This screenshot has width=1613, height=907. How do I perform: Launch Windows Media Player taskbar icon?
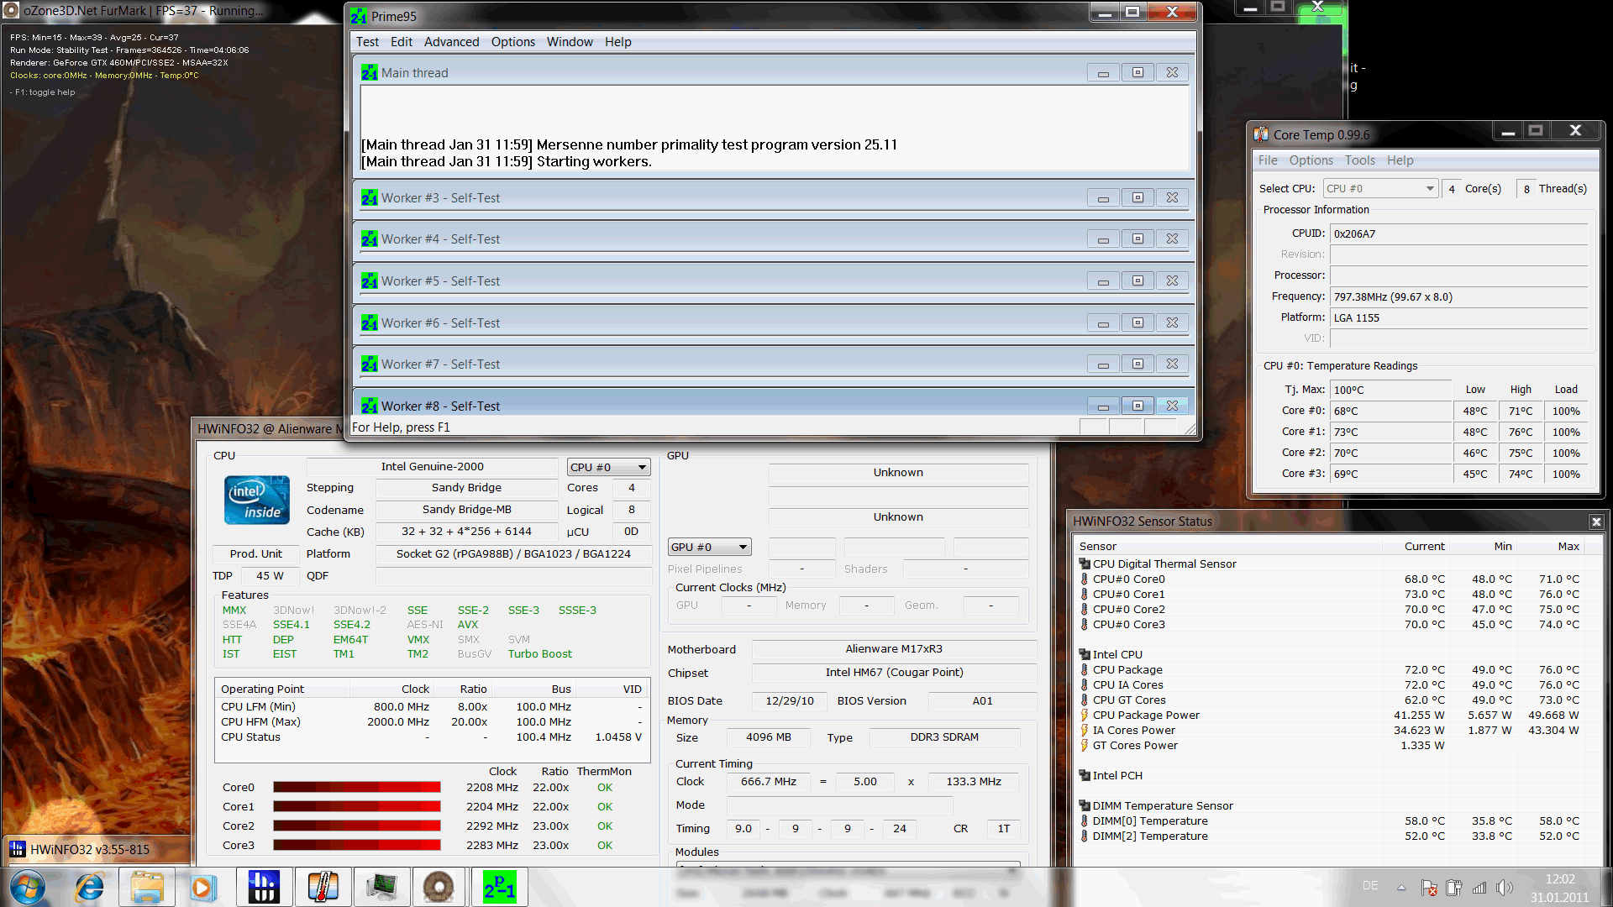pyautogui.click(x=202, y=887)
